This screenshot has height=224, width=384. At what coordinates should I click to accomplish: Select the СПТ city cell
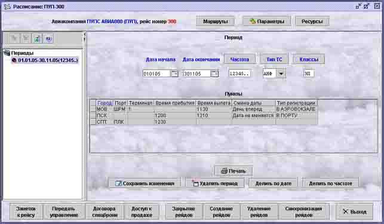105,122
